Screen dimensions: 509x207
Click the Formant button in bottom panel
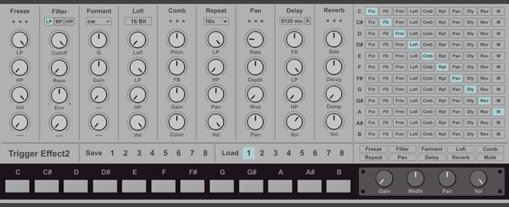(432, 149)
